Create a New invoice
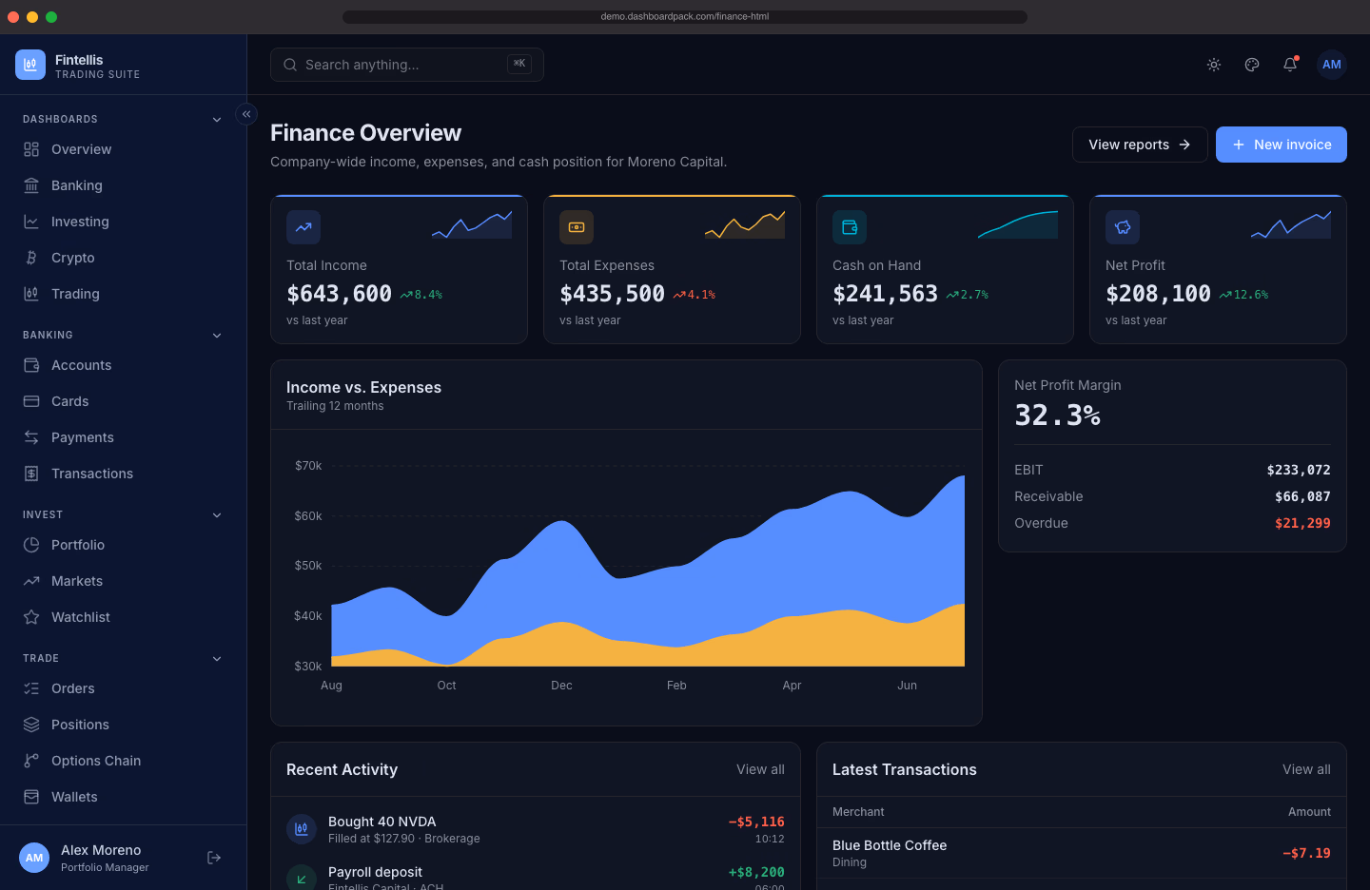1370x890 pixels. click(1282, 145)
